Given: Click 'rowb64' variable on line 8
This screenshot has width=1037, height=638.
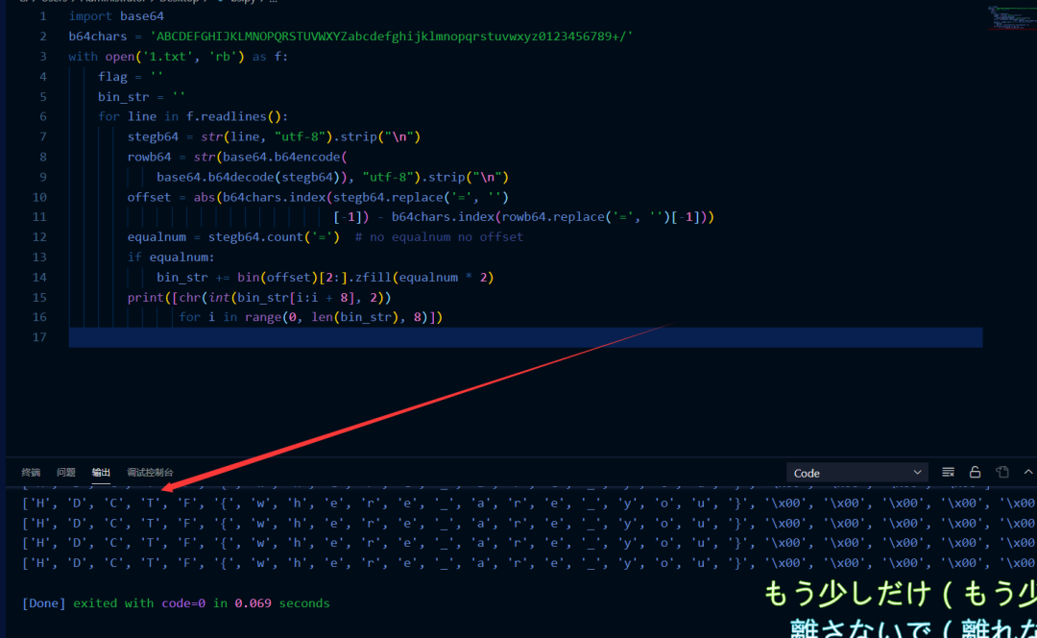Looking at the screenshot, I should point(150,157).
